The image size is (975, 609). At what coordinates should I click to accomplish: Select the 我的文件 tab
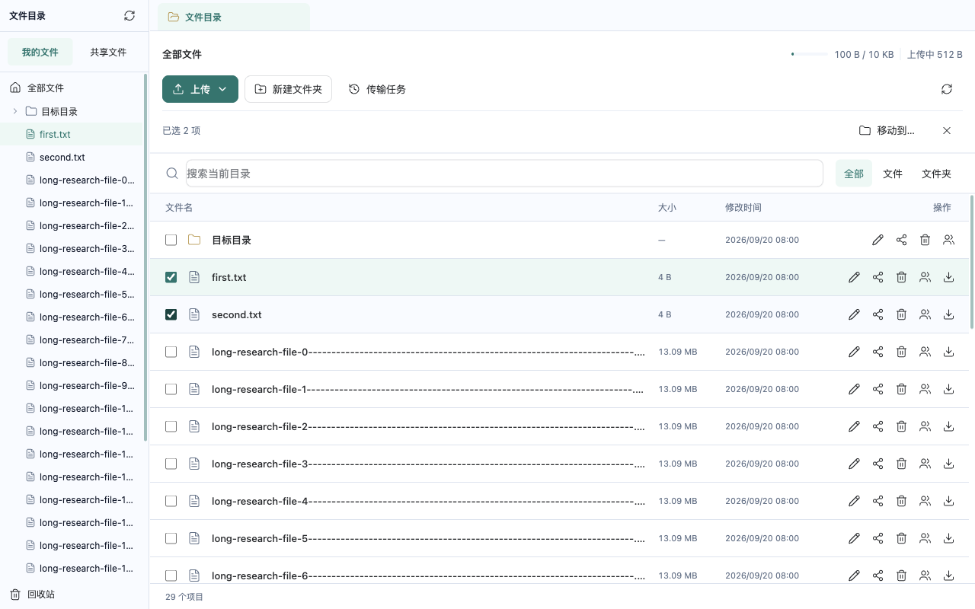tap(40, 53)
